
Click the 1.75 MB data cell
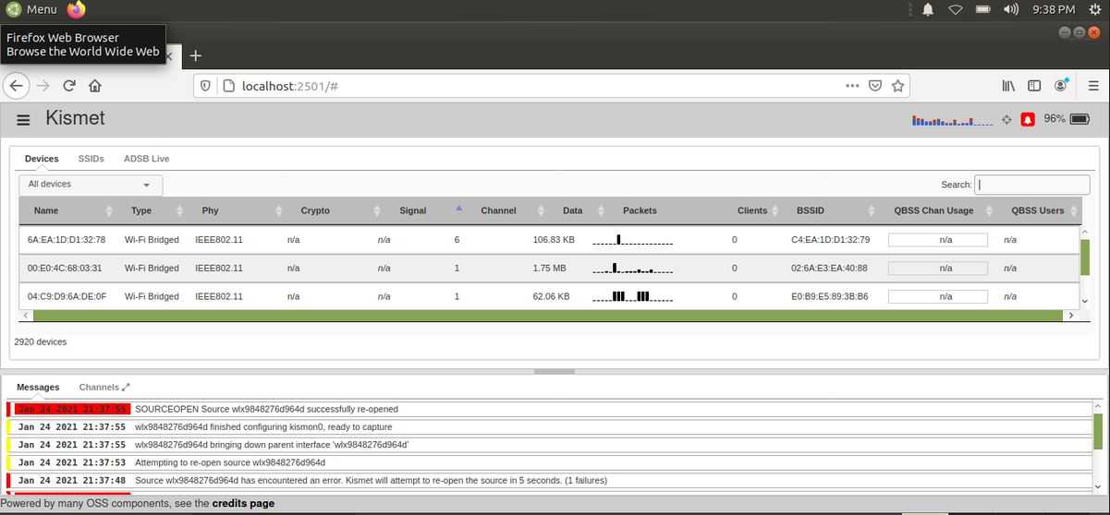coord(550,268)
